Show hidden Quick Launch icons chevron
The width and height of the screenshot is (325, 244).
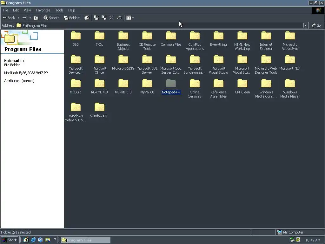pos(55,239)
